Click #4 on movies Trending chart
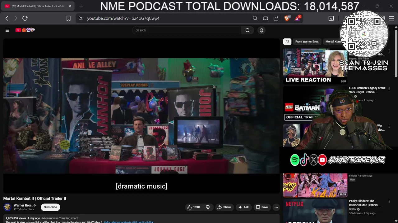Image resolution: width=398 pixels, height=223 pixels. [x=60, y=218]
